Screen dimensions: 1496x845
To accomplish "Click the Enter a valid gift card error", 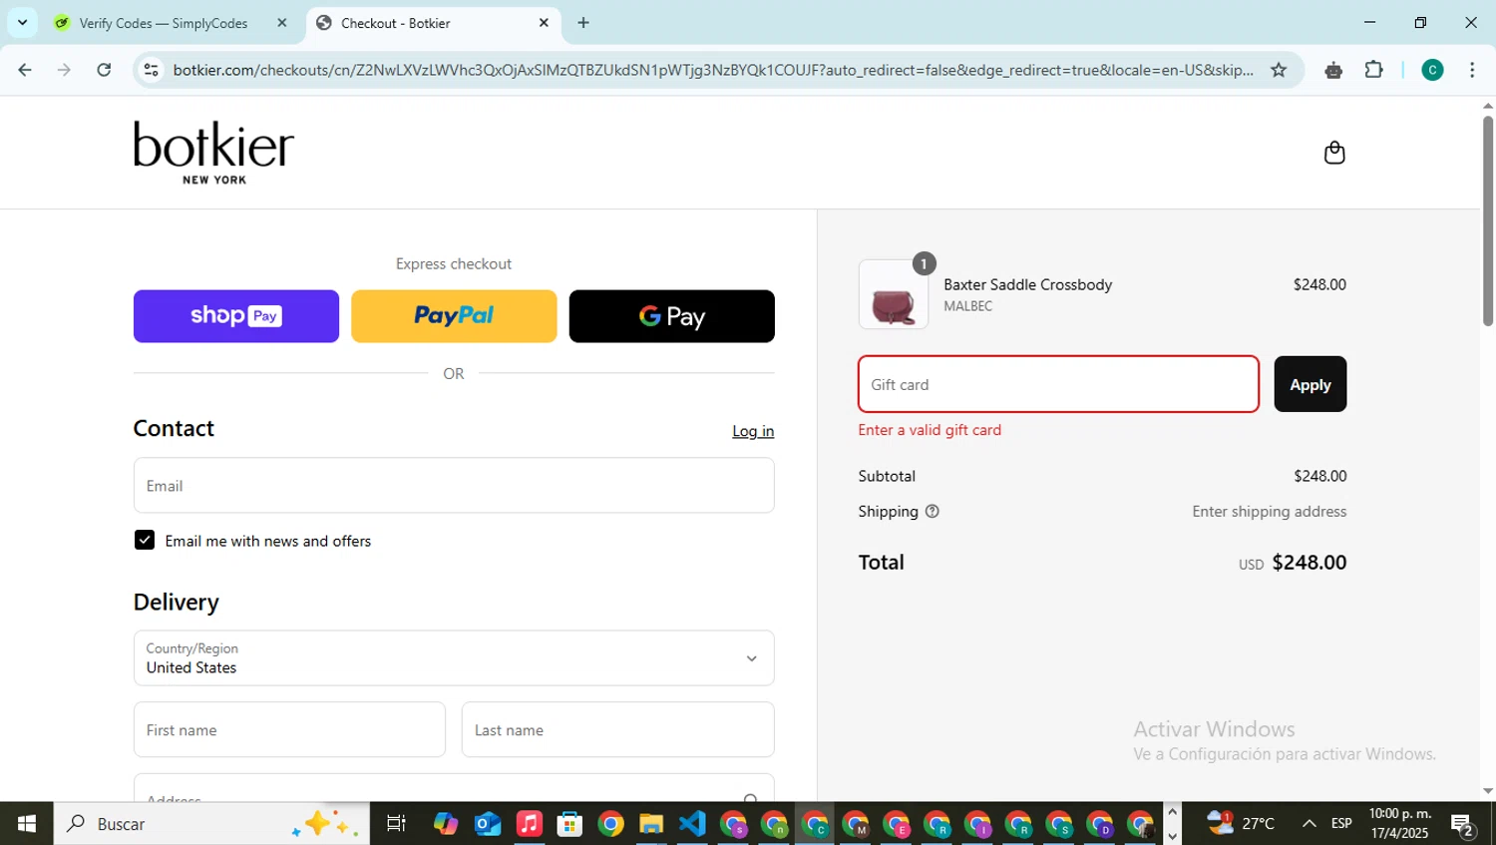I will tap(930, 430).
